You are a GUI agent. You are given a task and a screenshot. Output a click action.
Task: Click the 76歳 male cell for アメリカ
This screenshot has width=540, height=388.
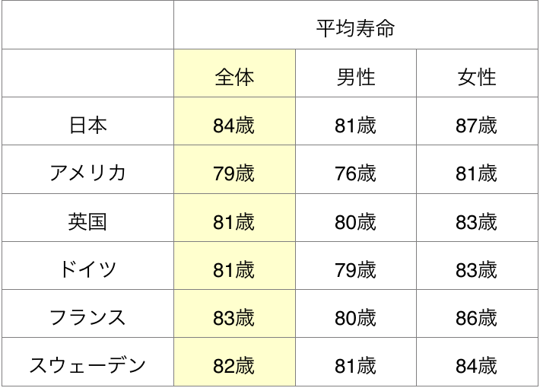click(355, 173)
